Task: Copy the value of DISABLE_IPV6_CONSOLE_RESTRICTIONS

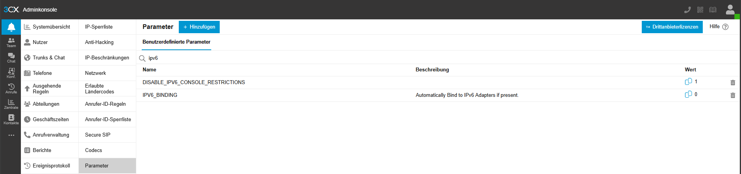Action: tap(688, 82)
